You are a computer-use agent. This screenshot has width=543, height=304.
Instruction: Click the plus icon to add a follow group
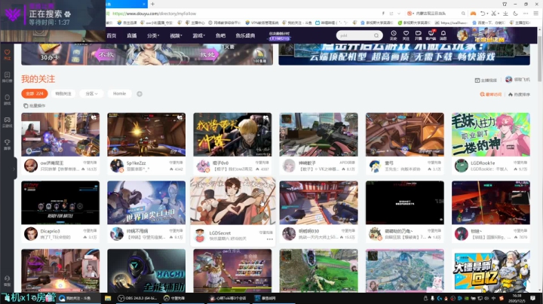(x=140, y=93)
